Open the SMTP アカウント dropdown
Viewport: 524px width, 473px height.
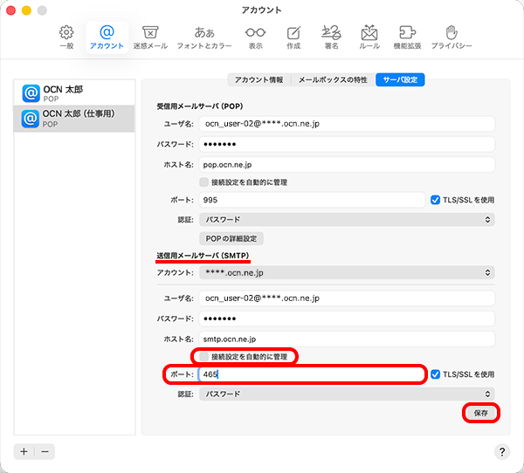tap(347, 272)
